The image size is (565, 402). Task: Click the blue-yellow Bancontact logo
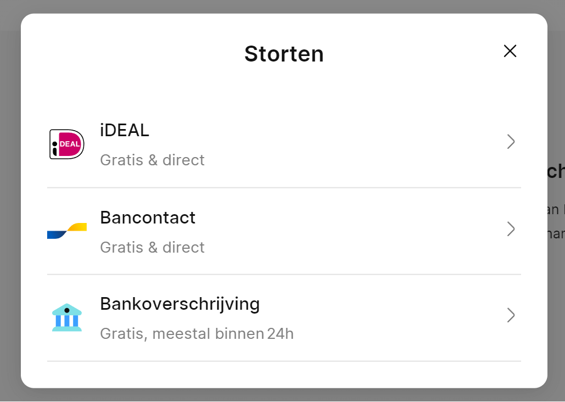[x=67, y=231]
